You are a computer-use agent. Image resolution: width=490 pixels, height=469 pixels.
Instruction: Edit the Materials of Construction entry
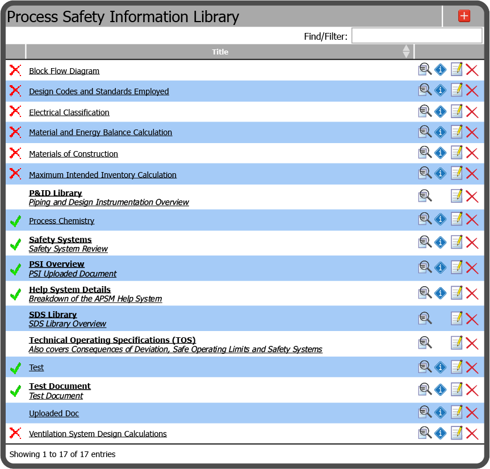[457, 153]
